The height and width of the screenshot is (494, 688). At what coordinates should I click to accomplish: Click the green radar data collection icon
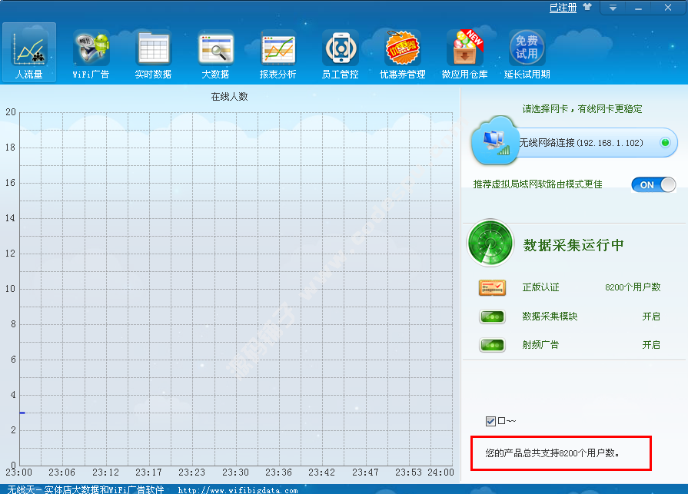[490, 244]
